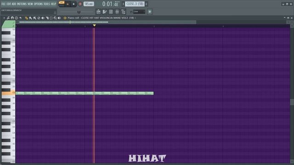Open the HELP menu
This screenshot has height=165, width=294.
click(x=53, y=4)
